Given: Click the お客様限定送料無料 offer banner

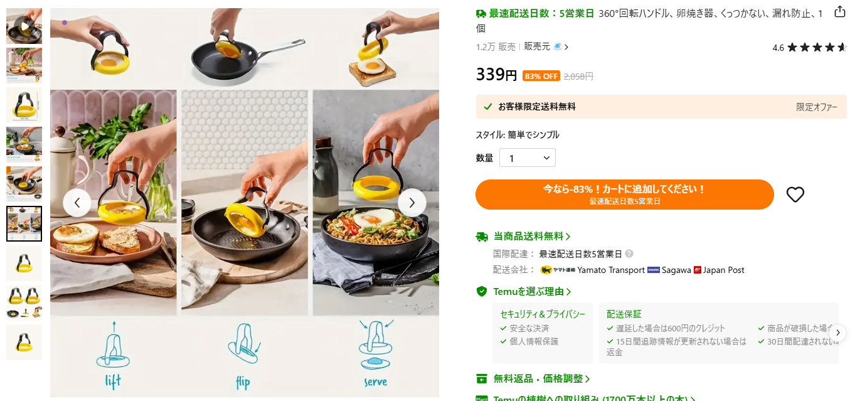Looking at the screenshot, I should click(x=661, y=107).
